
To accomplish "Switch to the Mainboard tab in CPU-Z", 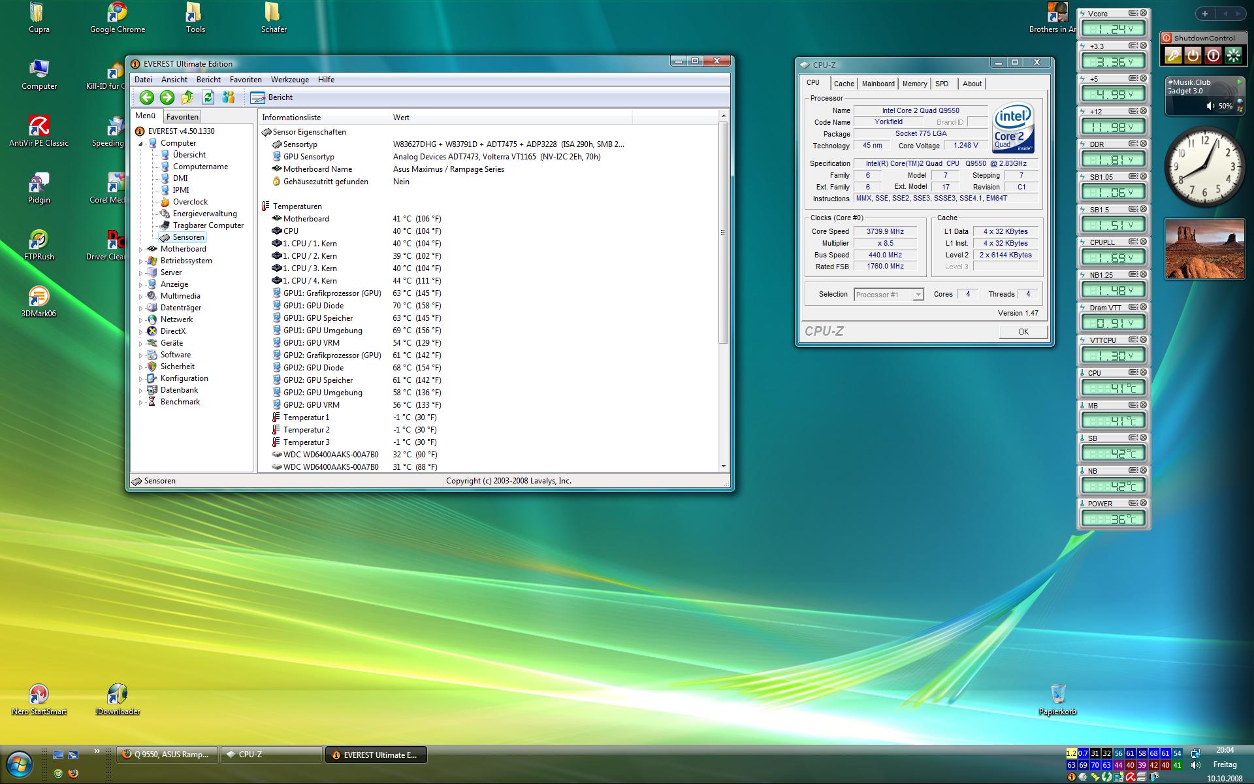I will (878, 84).
